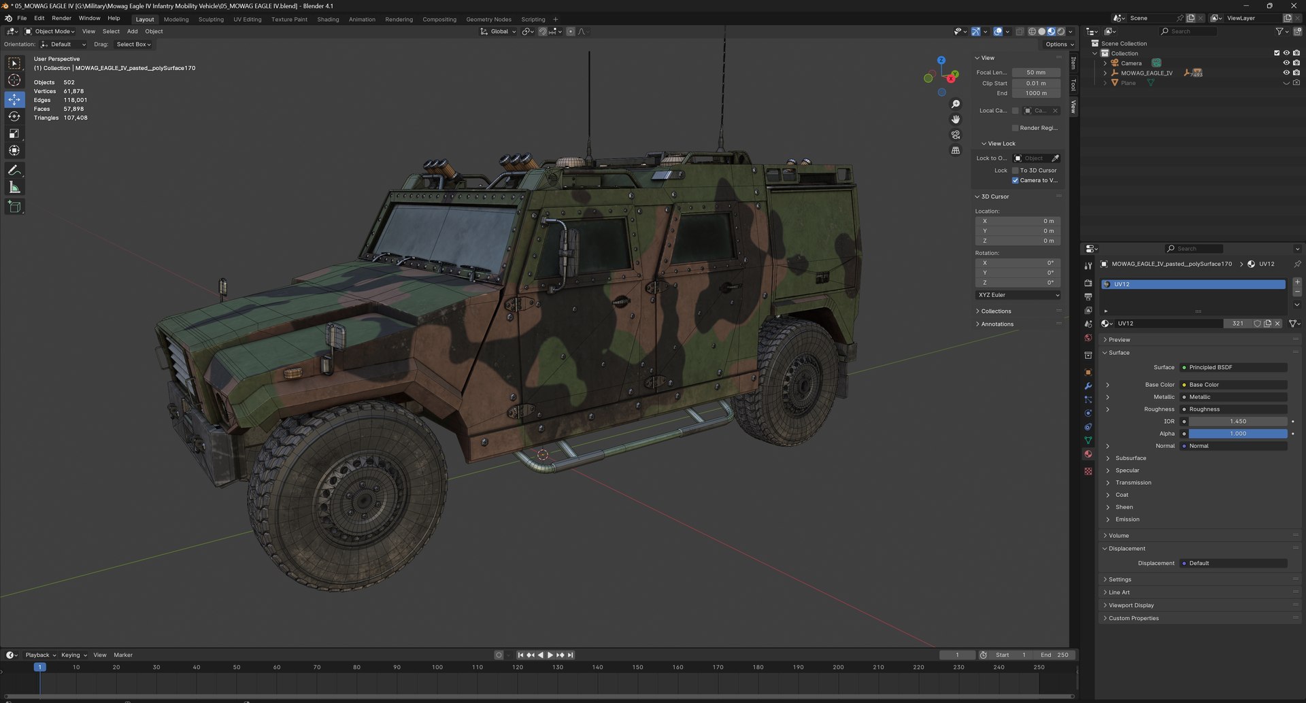This screenshot has width=1306, height=703.
Task: Toggle X-ray display in viewport header
Action: (x=1019, y=31)
